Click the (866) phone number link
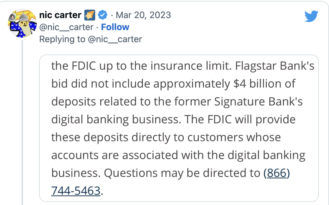The width and height of the screenshot is (329, 205). (x=276, y=173)
